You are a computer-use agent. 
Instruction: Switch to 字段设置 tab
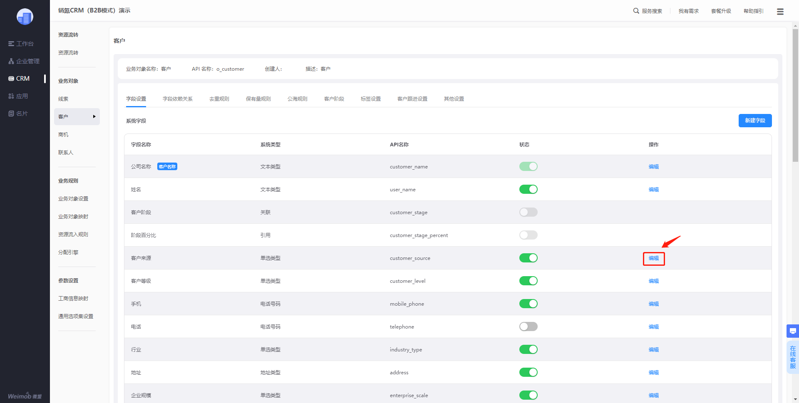coord(136,99)
